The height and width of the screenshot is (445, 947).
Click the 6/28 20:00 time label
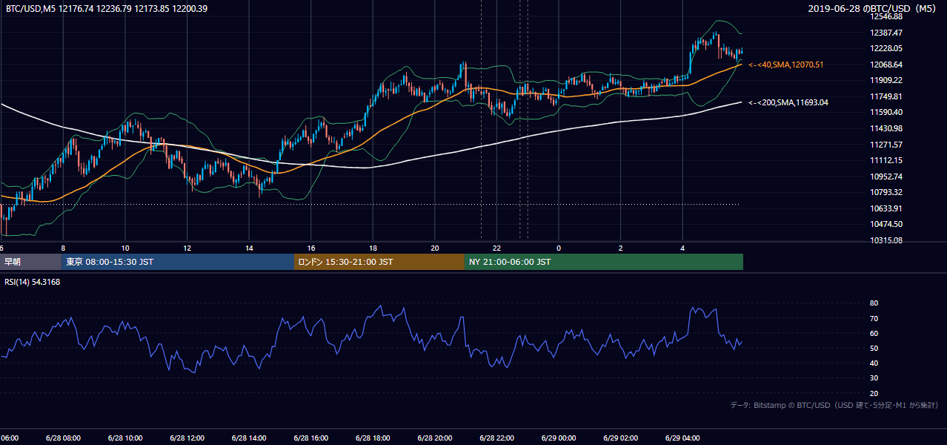(435, 438)
